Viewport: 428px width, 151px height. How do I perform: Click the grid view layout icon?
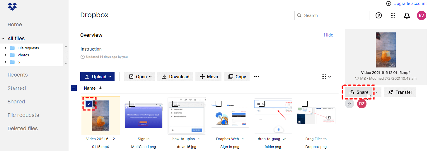coord(324,77)
